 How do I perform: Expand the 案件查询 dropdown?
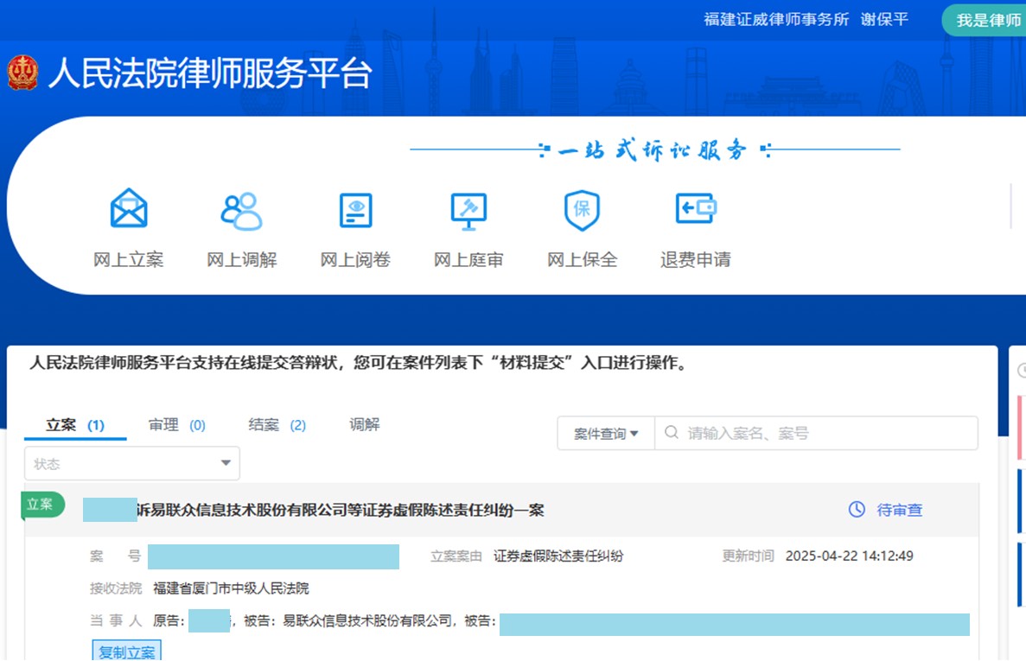pos(606,434)
